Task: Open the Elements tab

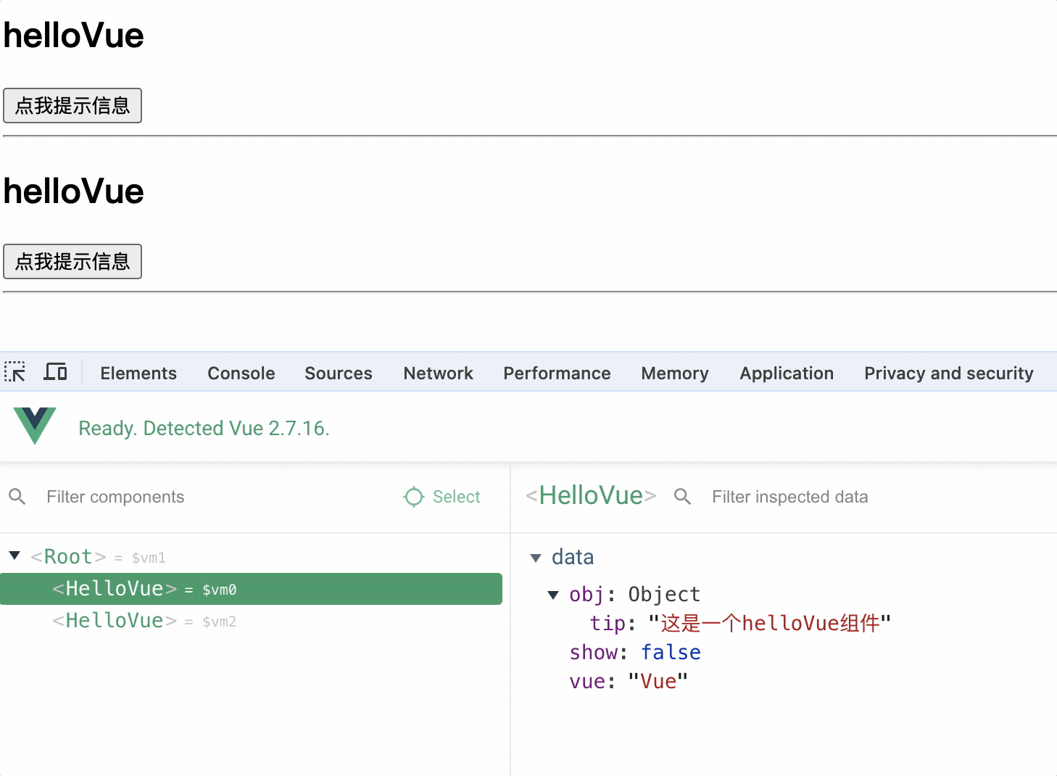Action: click(x=138, y=373)
